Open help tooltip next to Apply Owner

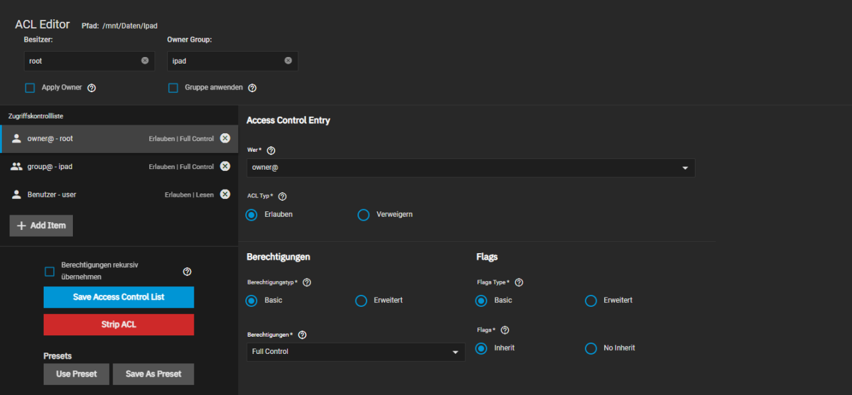[91, 88]
